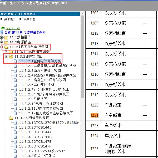158x158 pixels.
Task: Open 11.3.2.6车门部件视图 page
Action: 36,85
